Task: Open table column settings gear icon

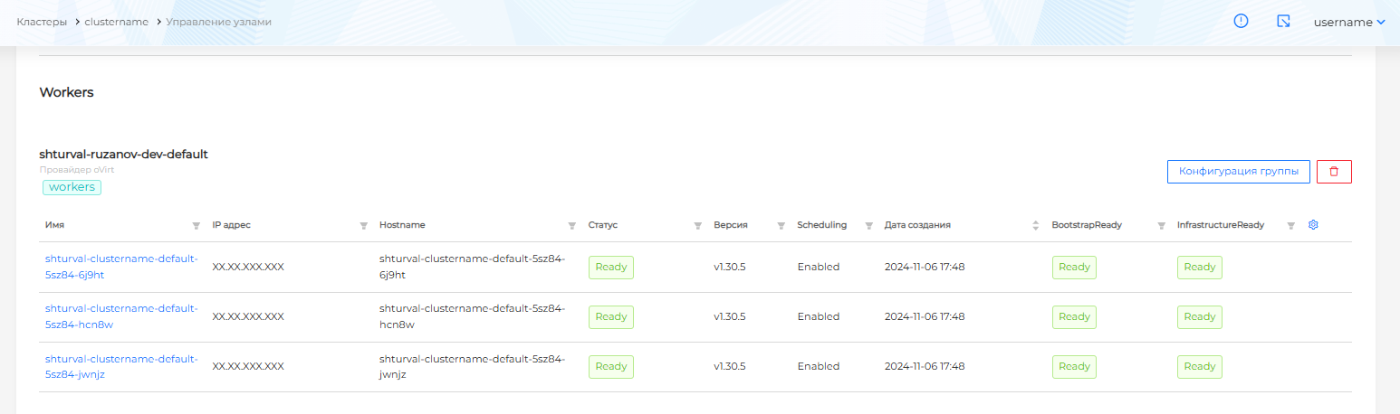Action: click(1313, 225)
